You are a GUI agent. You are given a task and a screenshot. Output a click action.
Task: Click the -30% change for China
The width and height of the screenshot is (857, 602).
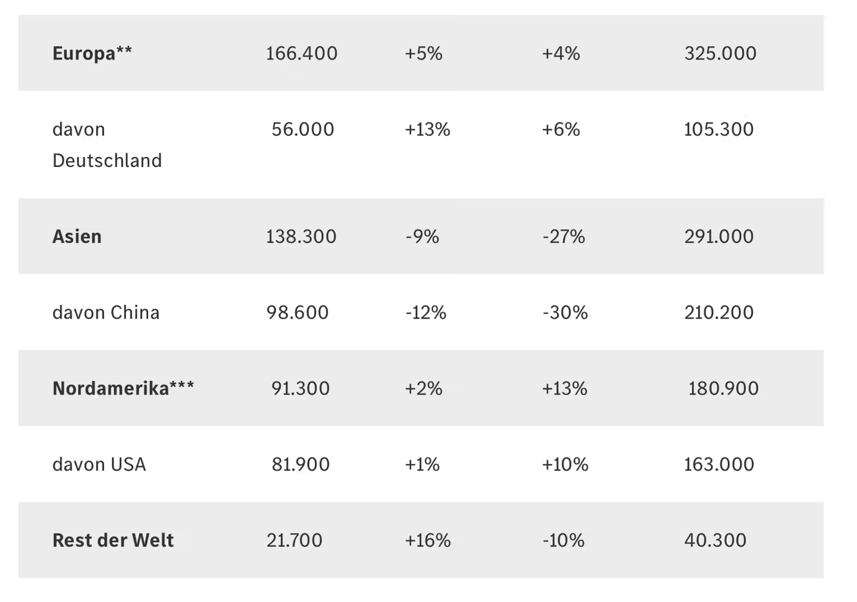pos(565,313)
